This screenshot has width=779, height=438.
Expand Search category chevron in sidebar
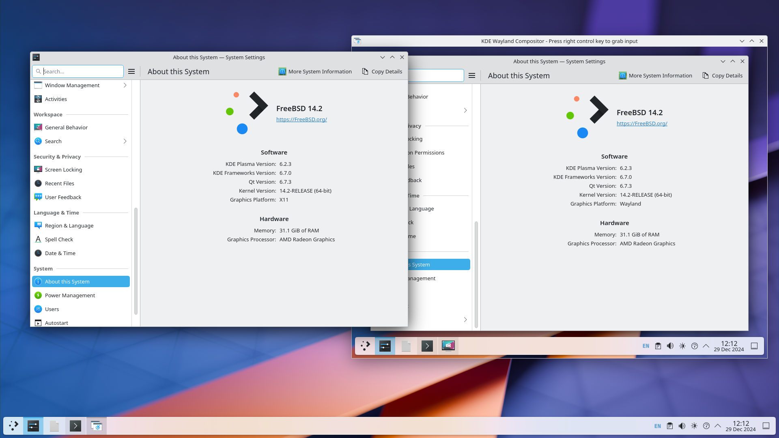[x=125, y=141]
